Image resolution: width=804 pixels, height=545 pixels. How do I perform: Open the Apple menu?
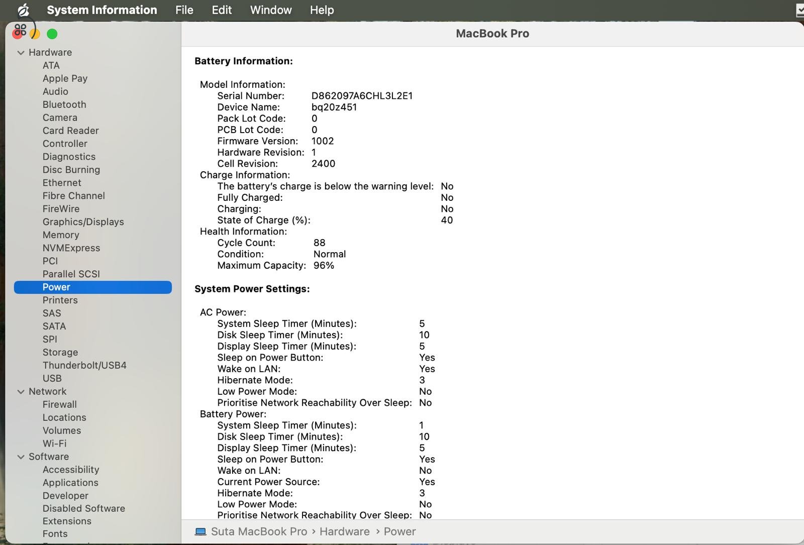point(22,10)
